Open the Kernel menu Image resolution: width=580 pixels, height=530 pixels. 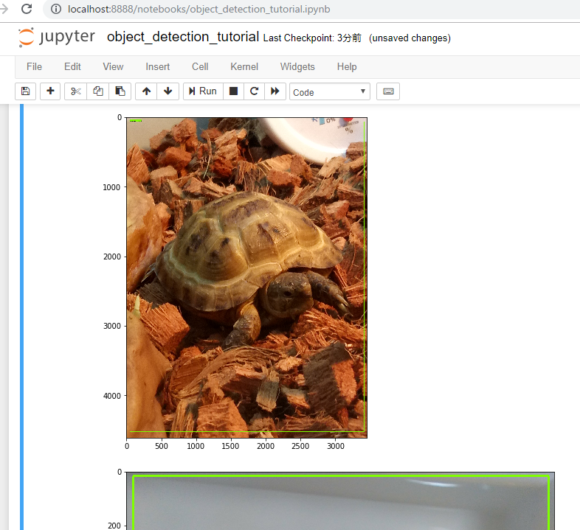pos(244,66)
